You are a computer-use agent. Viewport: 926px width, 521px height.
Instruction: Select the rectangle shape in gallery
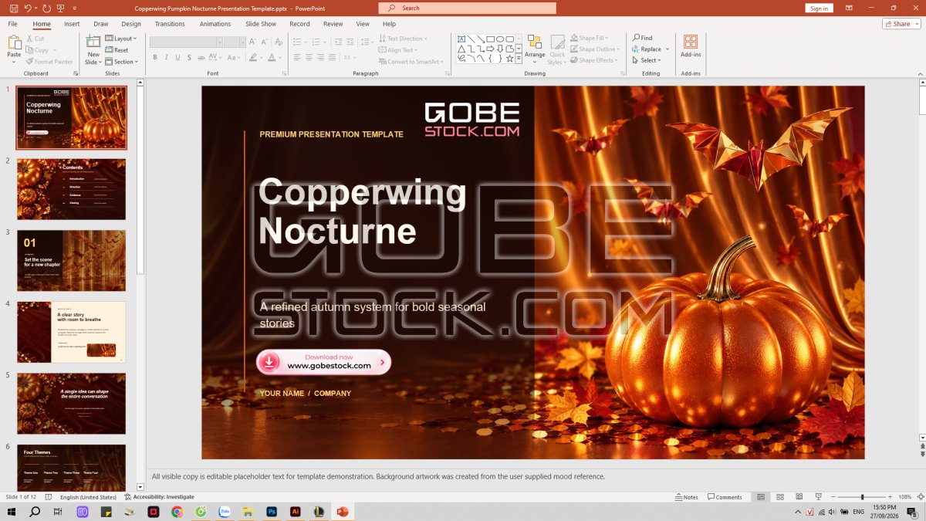click(x=490, y=39)
